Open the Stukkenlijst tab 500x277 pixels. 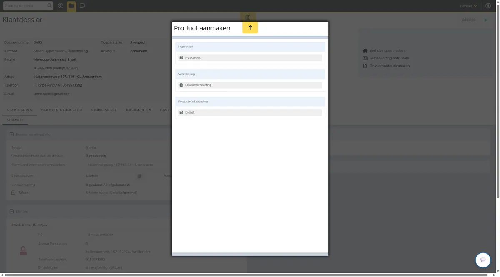[x=104, y=110]
